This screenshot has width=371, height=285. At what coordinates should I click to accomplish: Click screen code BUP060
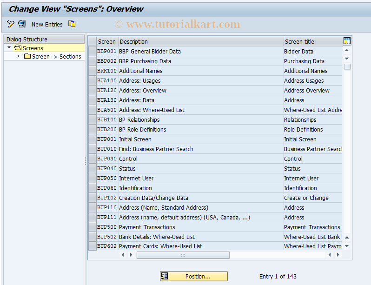click(x=107, y=188)
